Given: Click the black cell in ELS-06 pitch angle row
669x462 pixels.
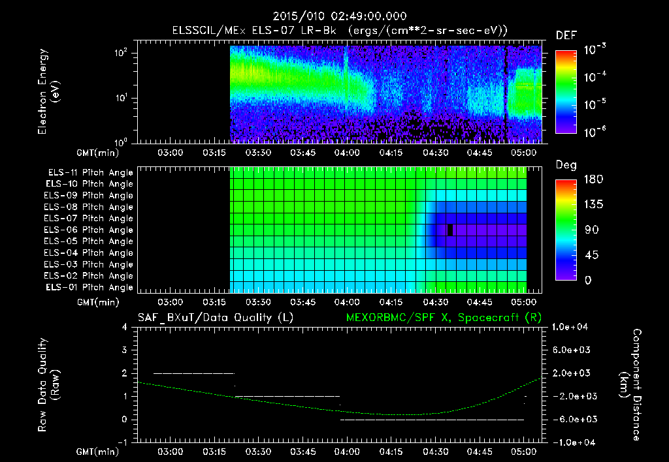Looking at the screenshot, I should tap(449, 230).
